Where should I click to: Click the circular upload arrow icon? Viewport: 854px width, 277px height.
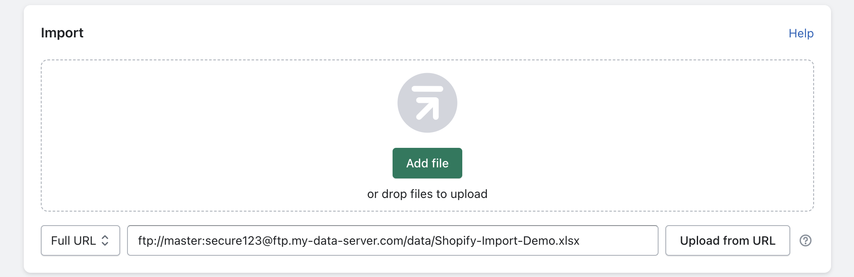[427, 103]
